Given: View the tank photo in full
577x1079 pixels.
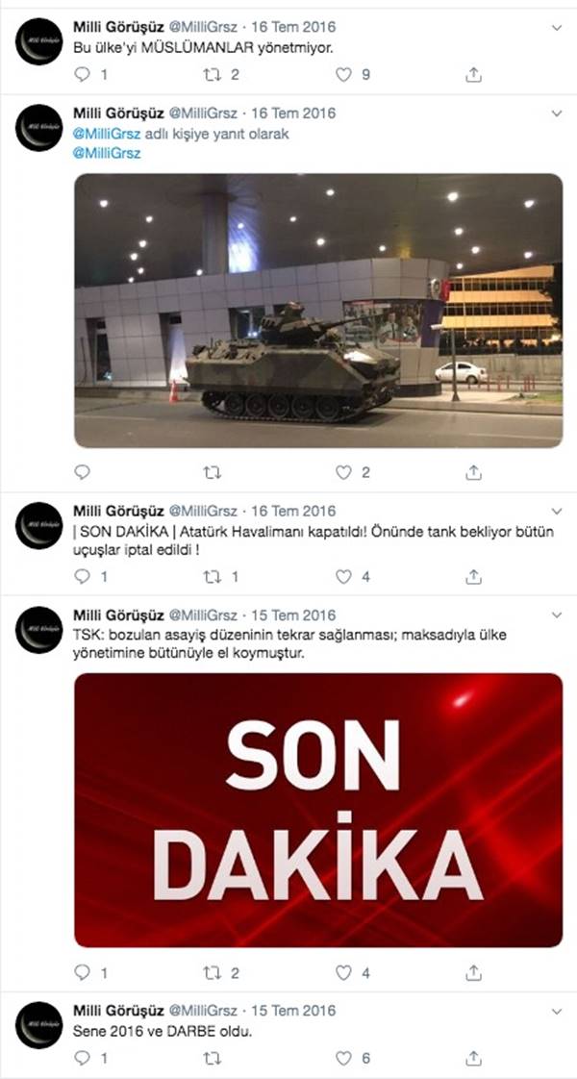Looking at the screenshot, I should click(318, 311).
